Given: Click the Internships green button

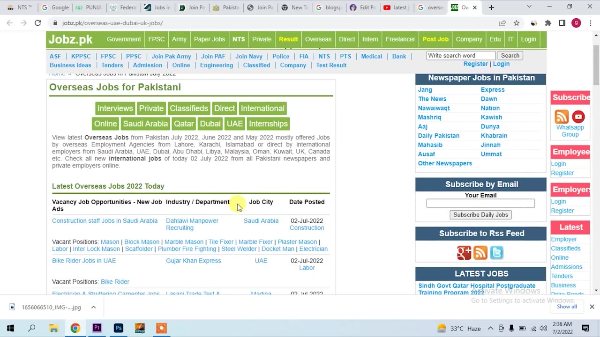Looking at the screenshot, I should (268, 124).
